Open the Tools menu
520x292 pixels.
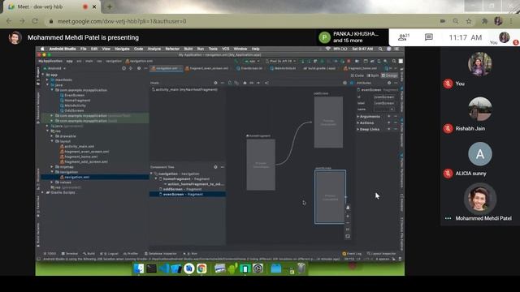[x=213, y=49]
